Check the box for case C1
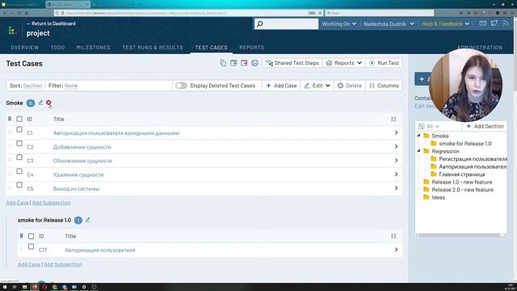 19,129
